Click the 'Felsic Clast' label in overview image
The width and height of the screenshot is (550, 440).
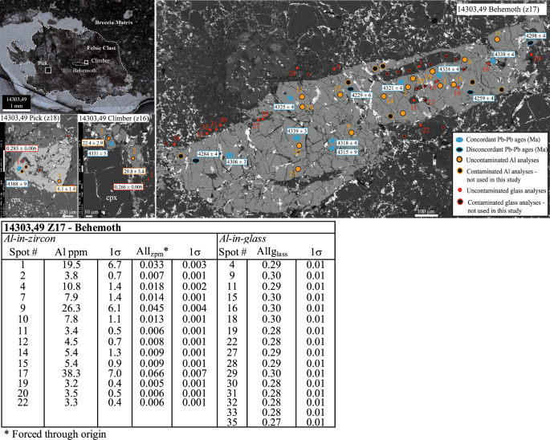(101, 47)
